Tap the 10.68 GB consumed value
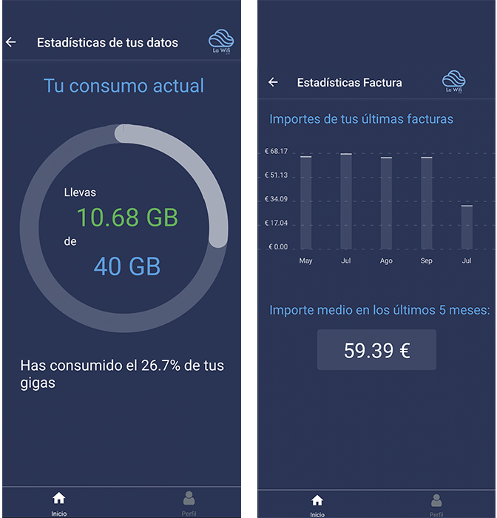Screen dimensions: 497x518 tap(127, 218)
